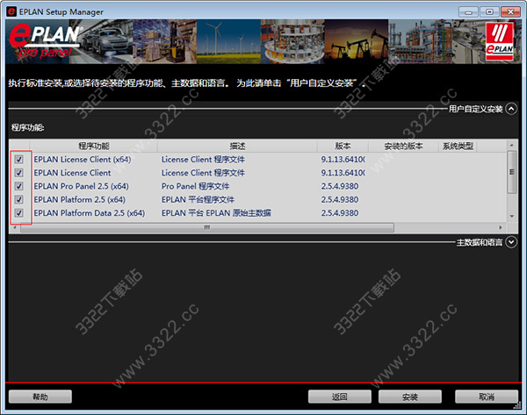Image resolution: width=527 pixels, height=415 pixels.
Task: Uncheck EPLAN Pro Panel 2.5 (x64) checkbox
Action: [x=18, y=186]
